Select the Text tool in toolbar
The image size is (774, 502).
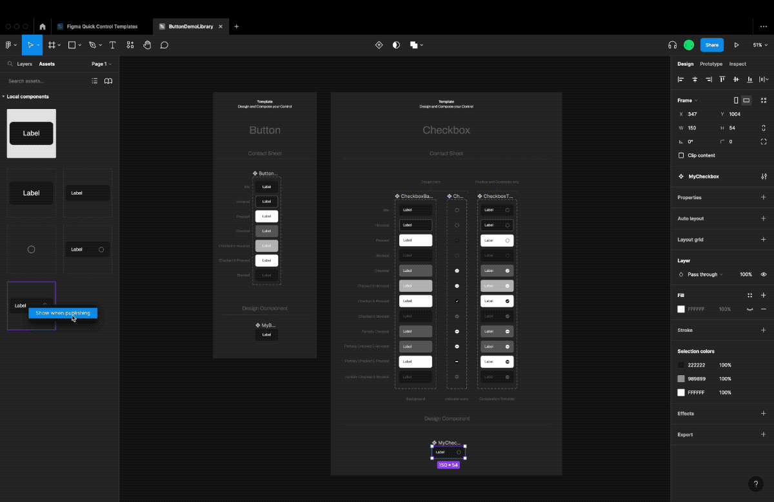(x=112, y=45)
